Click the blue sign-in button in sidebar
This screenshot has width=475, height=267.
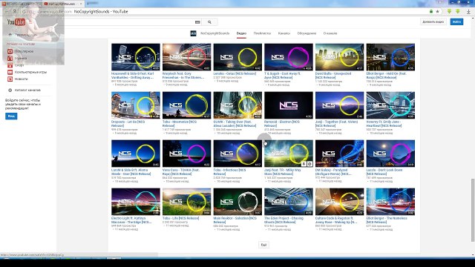point(11,116)
